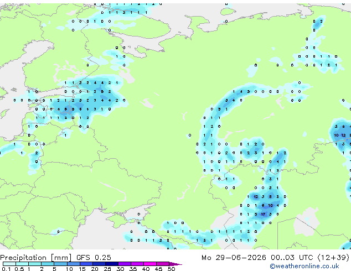Viewport: 351px width, 271px height.
Task: Click legend label '25'
Action: [107, 269]
